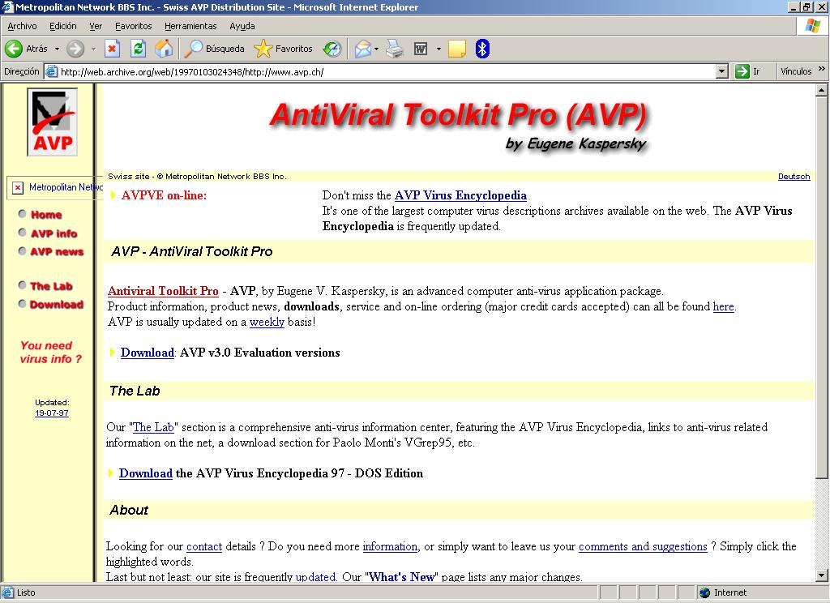Expand the Mail icon dropdown arrow
The height and width of the screenshot is (603, 830).
(x=376, y=49)
